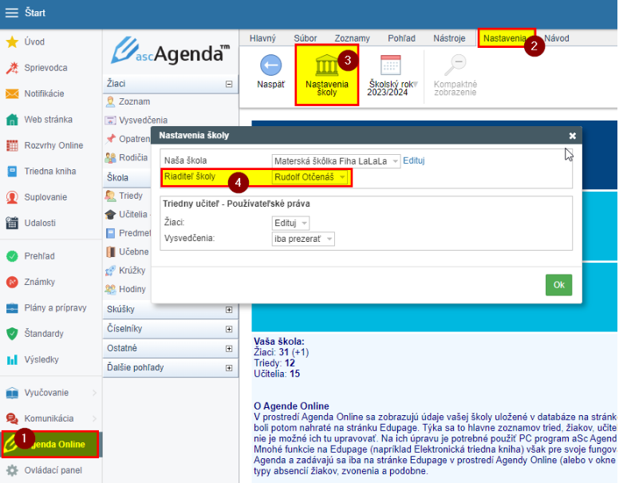The height and width of the screenshot is (483, 623).
Task: Open Učebne door icon
Action: (110, 252)
